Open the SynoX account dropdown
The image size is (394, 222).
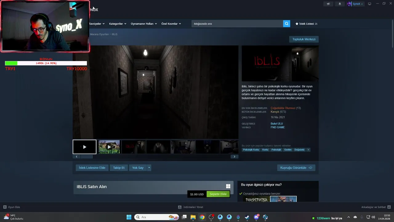(x=355, y=4)
